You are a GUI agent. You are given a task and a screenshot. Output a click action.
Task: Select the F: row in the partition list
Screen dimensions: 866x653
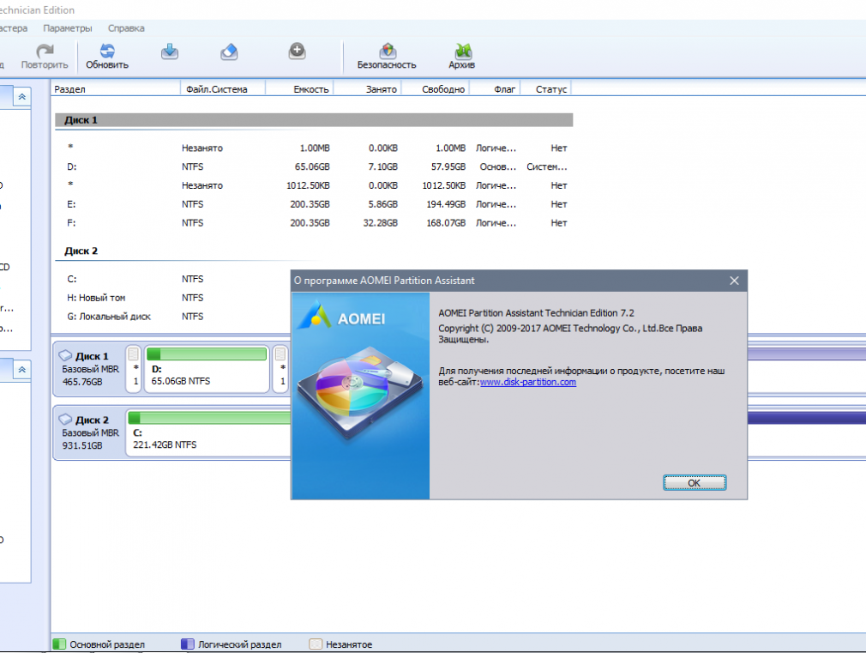[x=314, y=223]
